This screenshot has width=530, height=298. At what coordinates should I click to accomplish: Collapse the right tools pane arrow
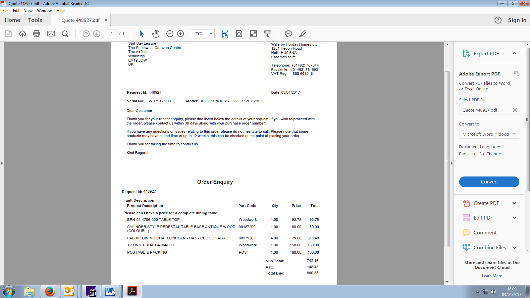[452, 163]
